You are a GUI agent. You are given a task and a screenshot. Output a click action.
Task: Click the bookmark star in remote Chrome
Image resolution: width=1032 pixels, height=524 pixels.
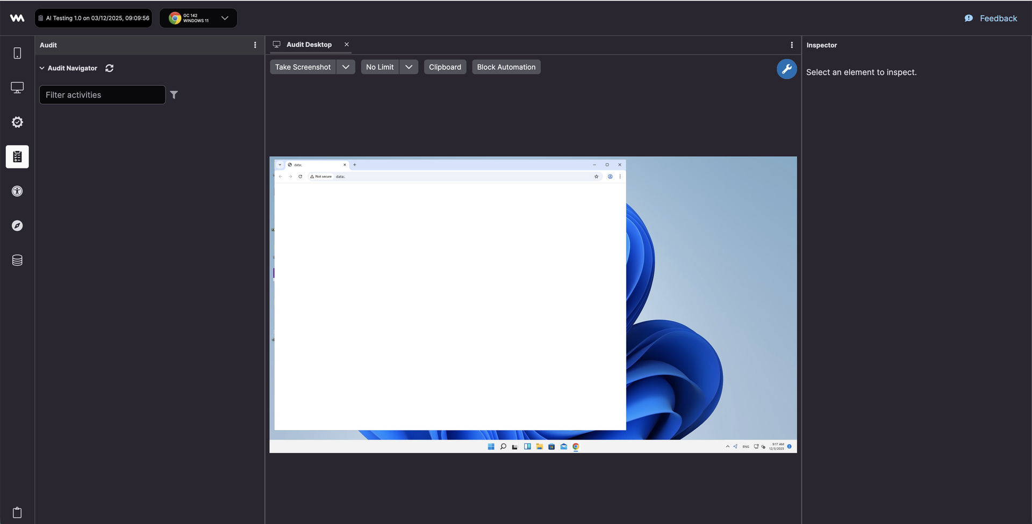click(596, 177)
